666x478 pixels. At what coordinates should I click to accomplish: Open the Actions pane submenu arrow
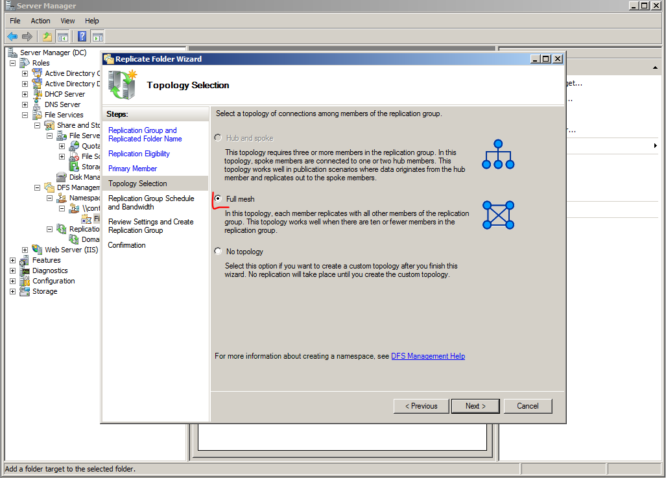[x=656, y=146]
